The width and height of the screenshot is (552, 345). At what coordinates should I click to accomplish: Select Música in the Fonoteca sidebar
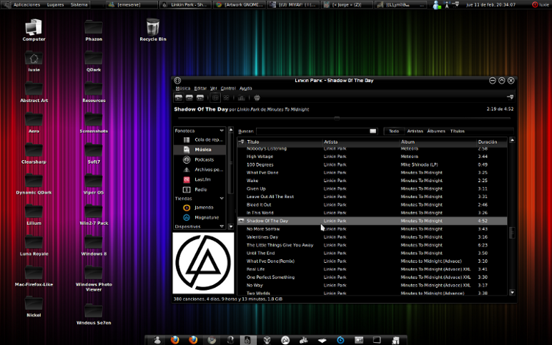coord(199,149)
